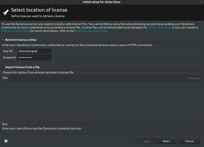Click the Select location of license heading
The height and width of the screenshot is (147, 204).
click(39, 10)
